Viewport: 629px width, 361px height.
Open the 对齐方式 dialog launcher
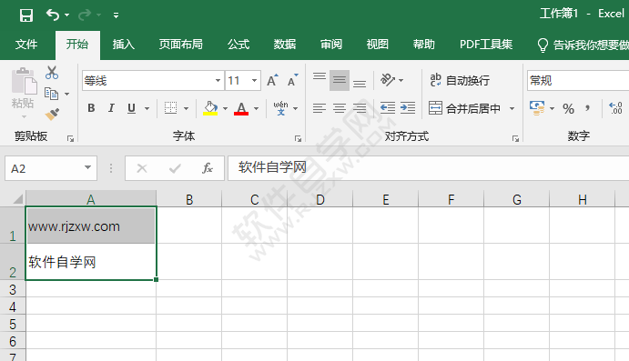click(515, 138)
